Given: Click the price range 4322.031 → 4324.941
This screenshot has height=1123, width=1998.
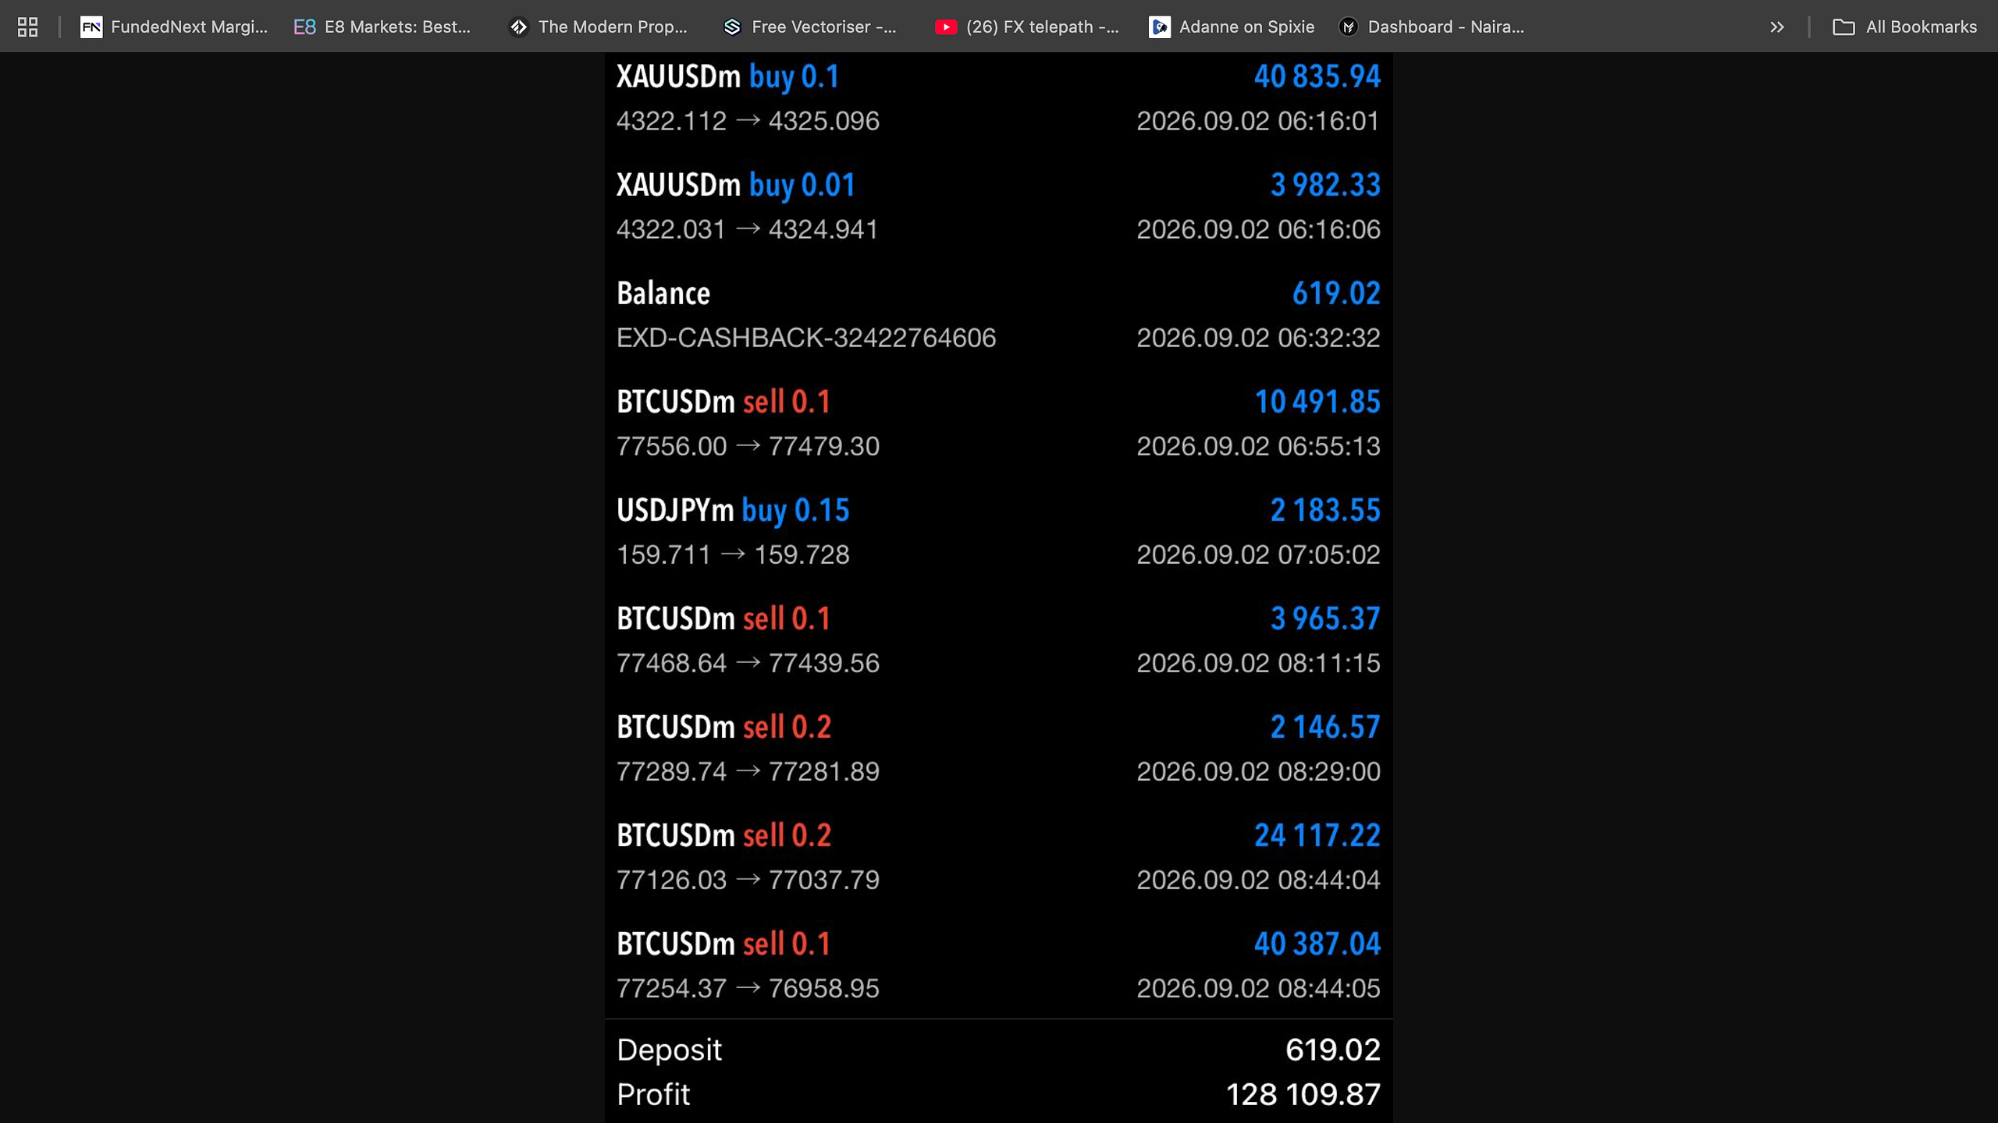Looking at the screenshot, I should tap(748, 229).
